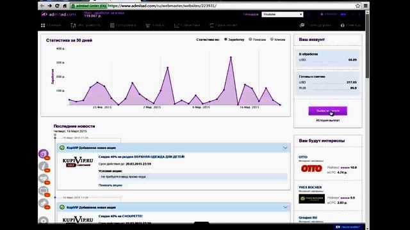This screenshot has height=230, width=410.
Task: Click show promotion link in first news card
Action: pyautogui.click(x=110, y=185)
